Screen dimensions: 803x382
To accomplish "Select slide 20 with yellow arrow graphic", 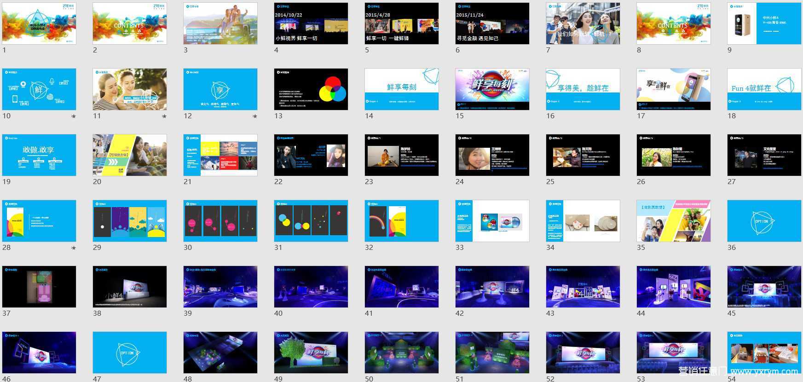I will click(130, 155).
